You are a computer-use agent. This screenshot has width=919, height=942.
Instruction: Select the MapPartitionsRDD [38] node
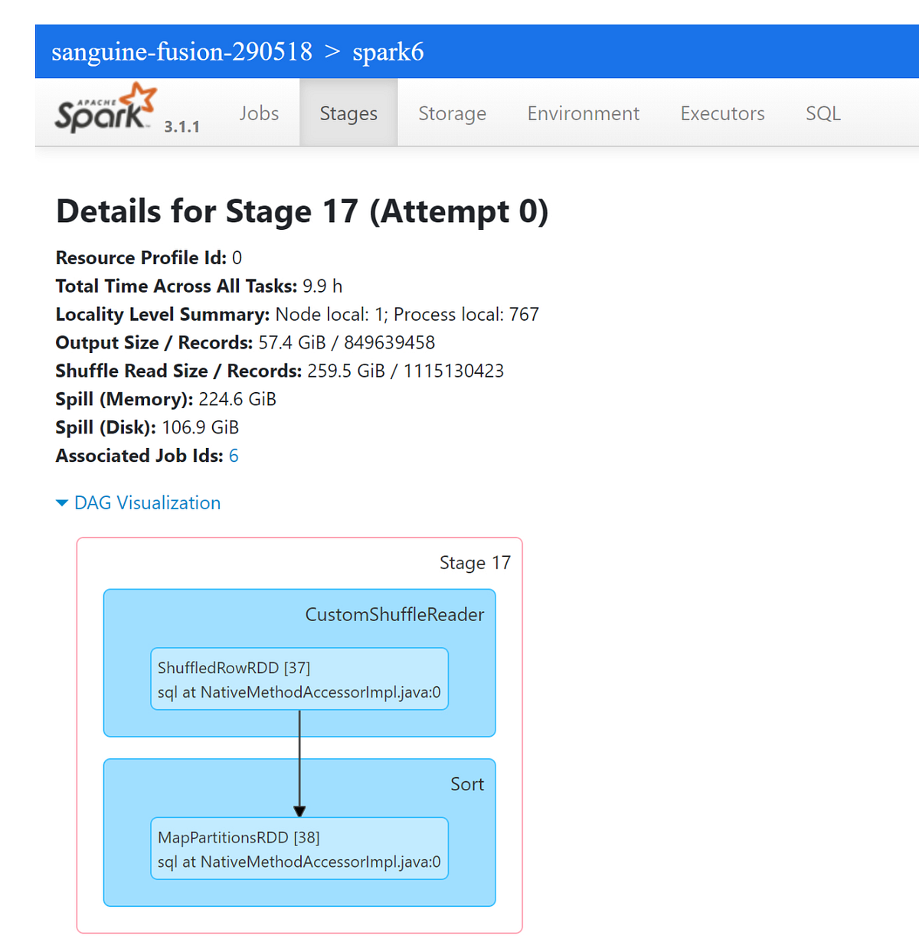(x=299, y=849)
